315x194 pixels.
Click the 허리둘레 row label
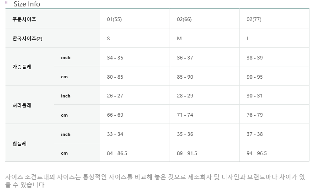click(22, 105)
